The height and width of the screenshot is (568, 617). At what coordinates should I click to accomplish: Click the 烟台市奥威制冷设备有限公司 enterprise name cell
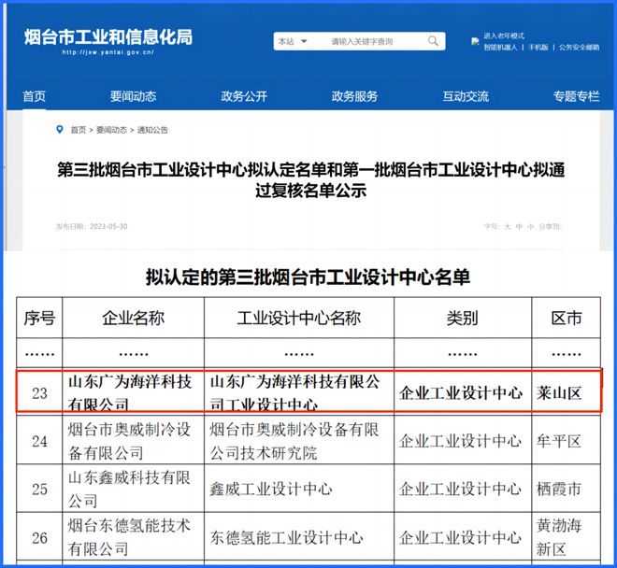tap(134, 441)
